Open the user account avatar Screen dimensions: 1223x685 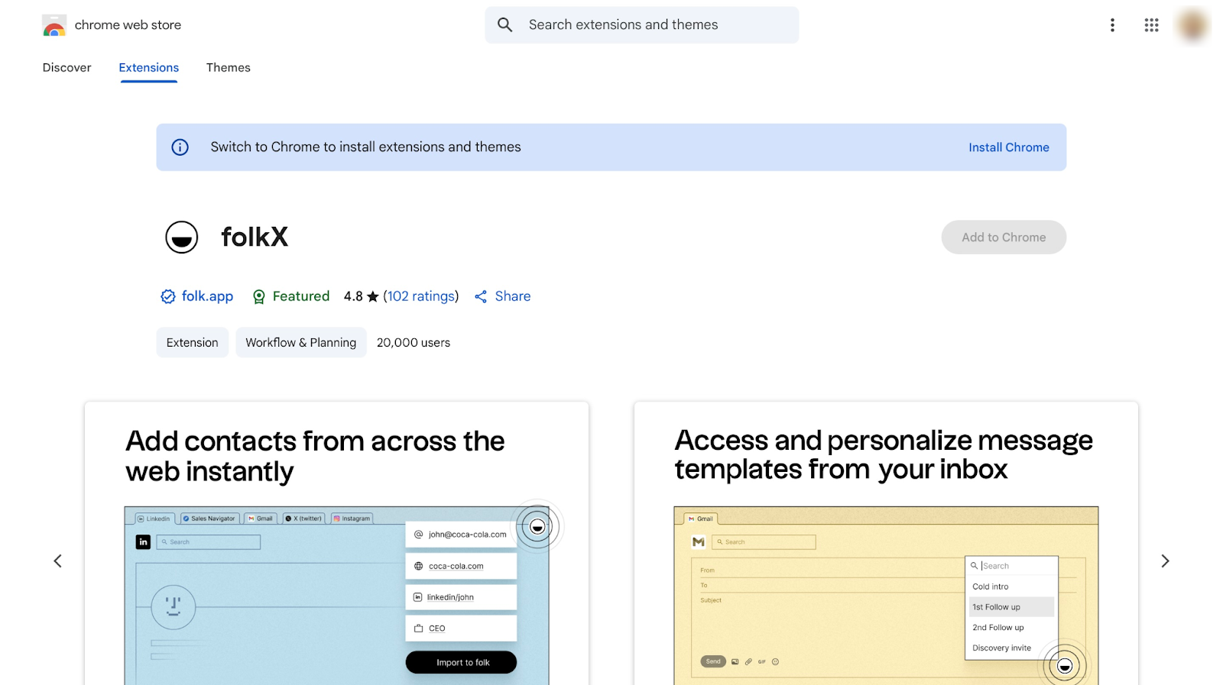pyautogui.click(x=1192, y=25)
